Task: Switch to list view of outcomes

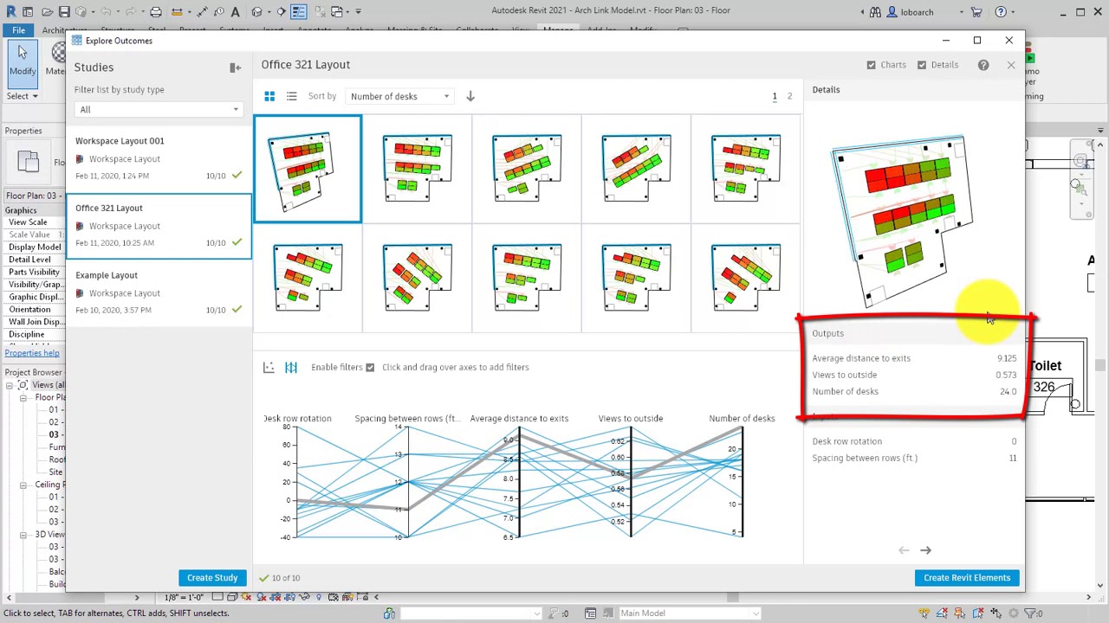Action: tap(291, 96)
